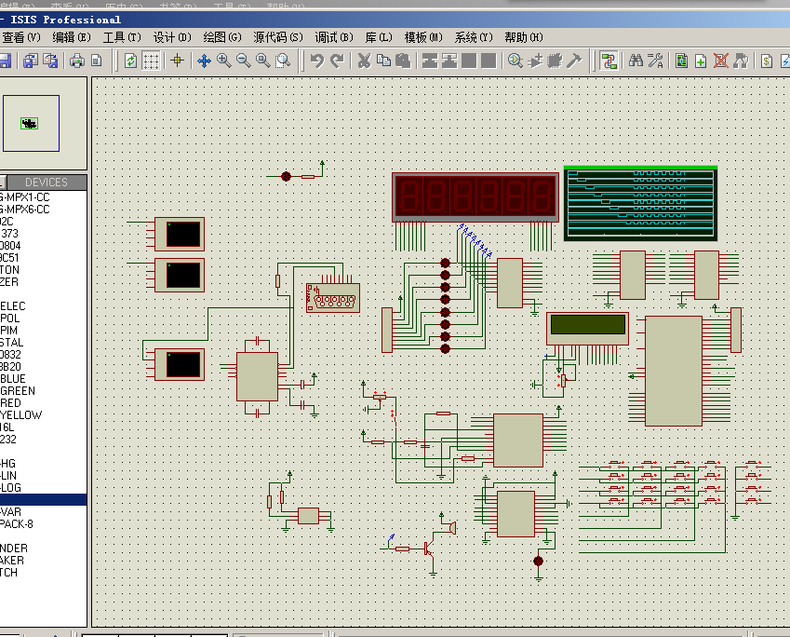
Task: Open the 模板(M) menu
Action: point(423,37)
